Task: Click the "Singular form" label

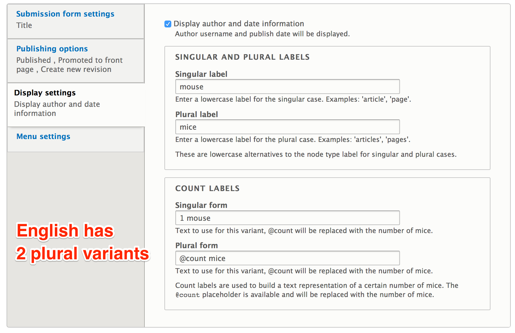Action: coord(201,205)
